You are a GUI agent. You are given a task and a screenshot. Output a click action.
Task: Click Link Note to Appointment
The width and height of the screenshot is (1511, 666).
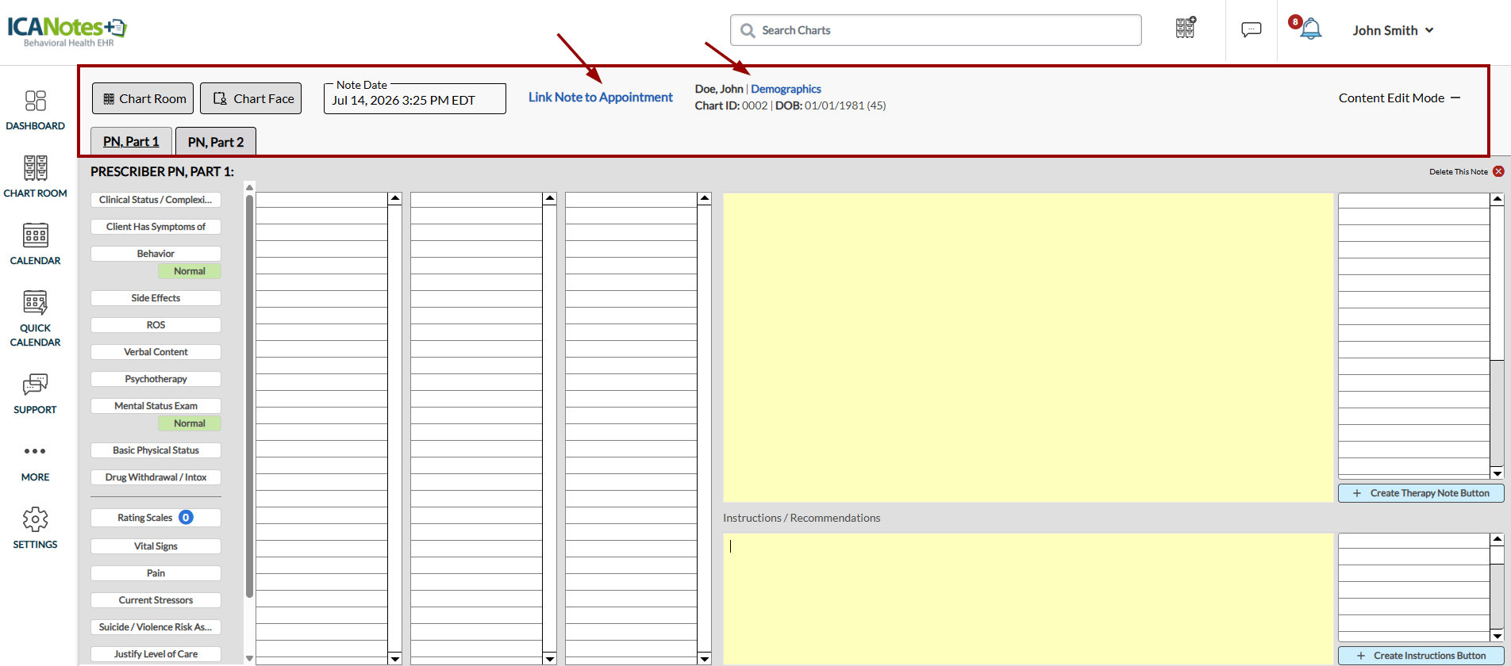[x=601, y=97]
